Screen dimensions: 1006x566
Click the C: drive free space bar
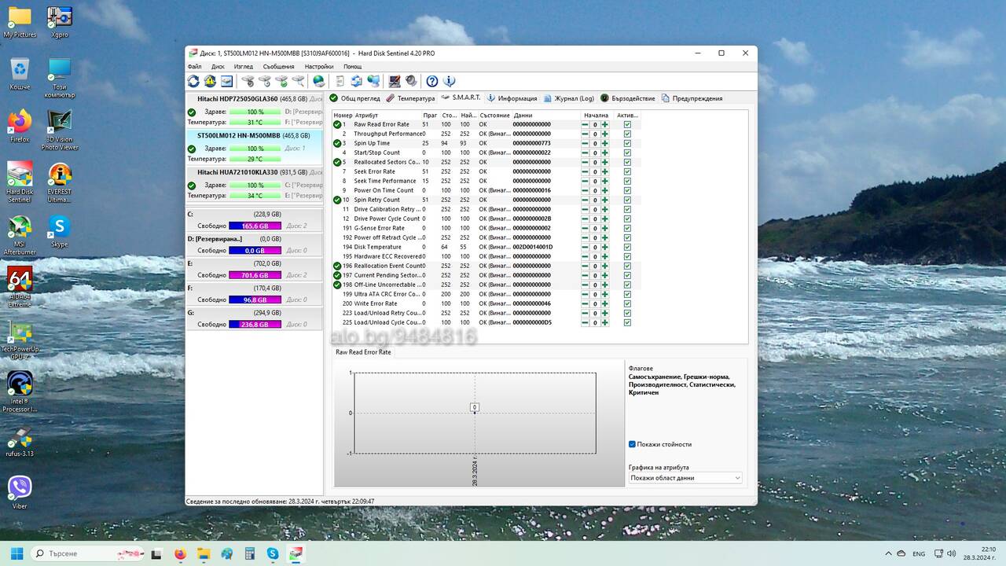click(x=255, y=226)
